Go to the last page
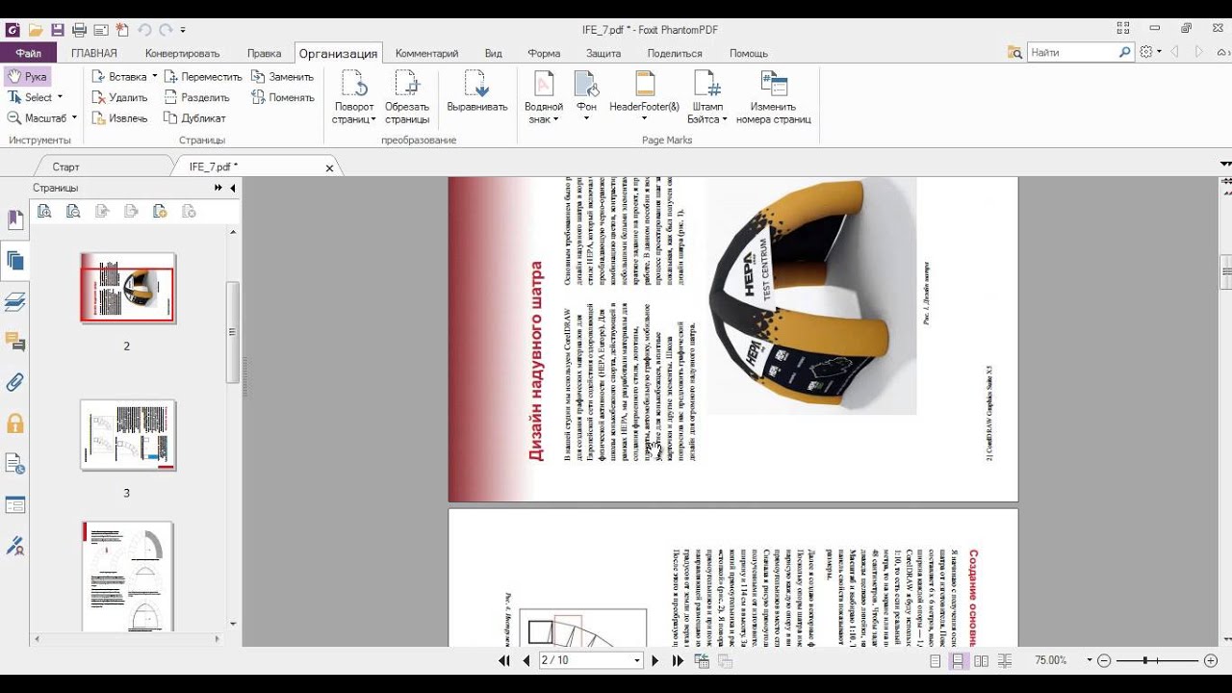The width and height of the screenshot is (1232, 693). pyautogui.click(x=678, y=660)
